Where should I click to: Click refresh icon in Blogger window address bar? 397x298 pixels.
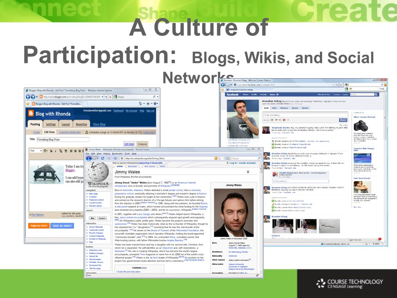coord(106,97)
